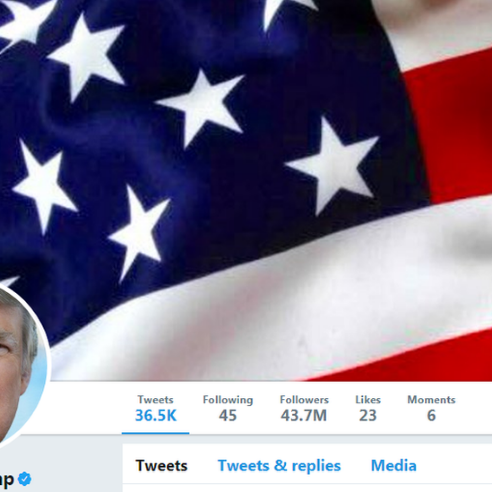Click the 45 following number

point(227,416)
